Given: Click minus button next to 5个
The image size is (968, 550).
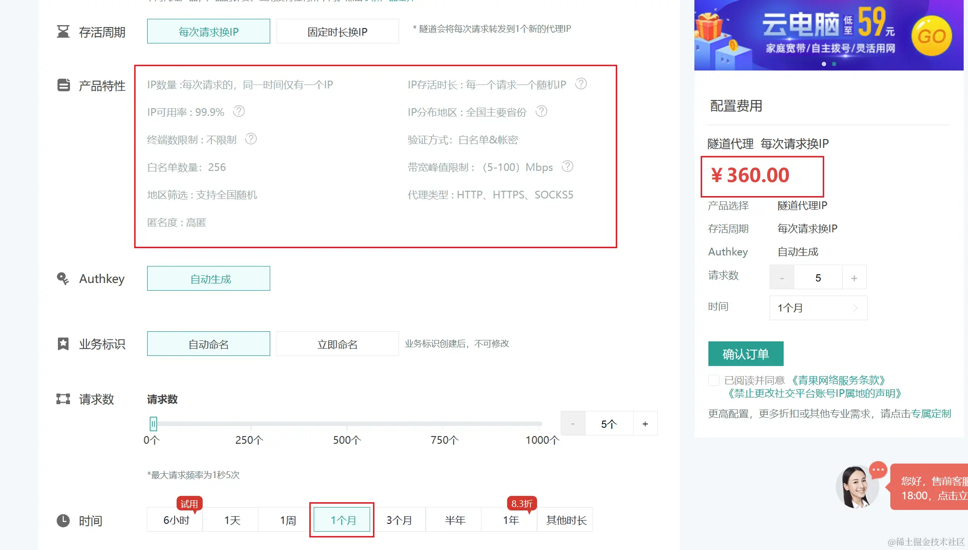Looking at the screenshot, I should coord(573,423).
